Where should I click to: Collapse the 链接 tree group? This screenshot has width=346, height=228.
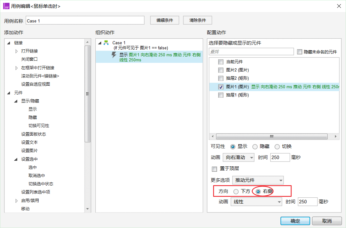tap(9, 43)
